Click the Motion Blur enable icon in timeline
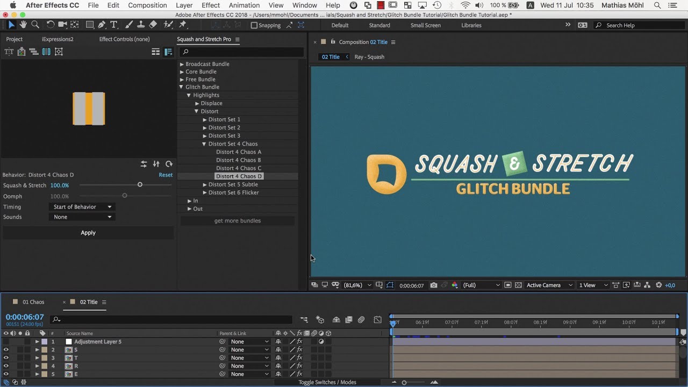 click(361, 319)
